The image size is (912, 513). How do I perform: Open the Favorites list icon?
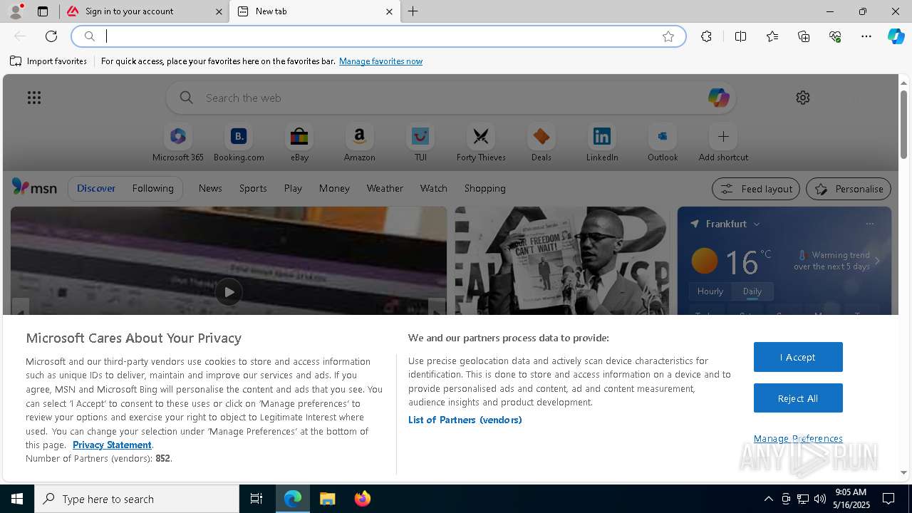(772, 36)
